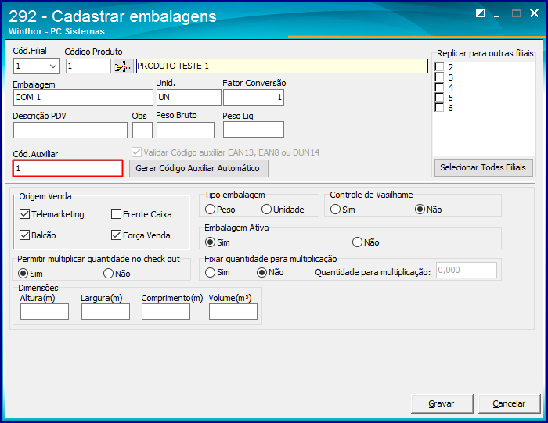Check filial 3 for replication
Screen dimensions: 548x423
click(x=439, y=77)
